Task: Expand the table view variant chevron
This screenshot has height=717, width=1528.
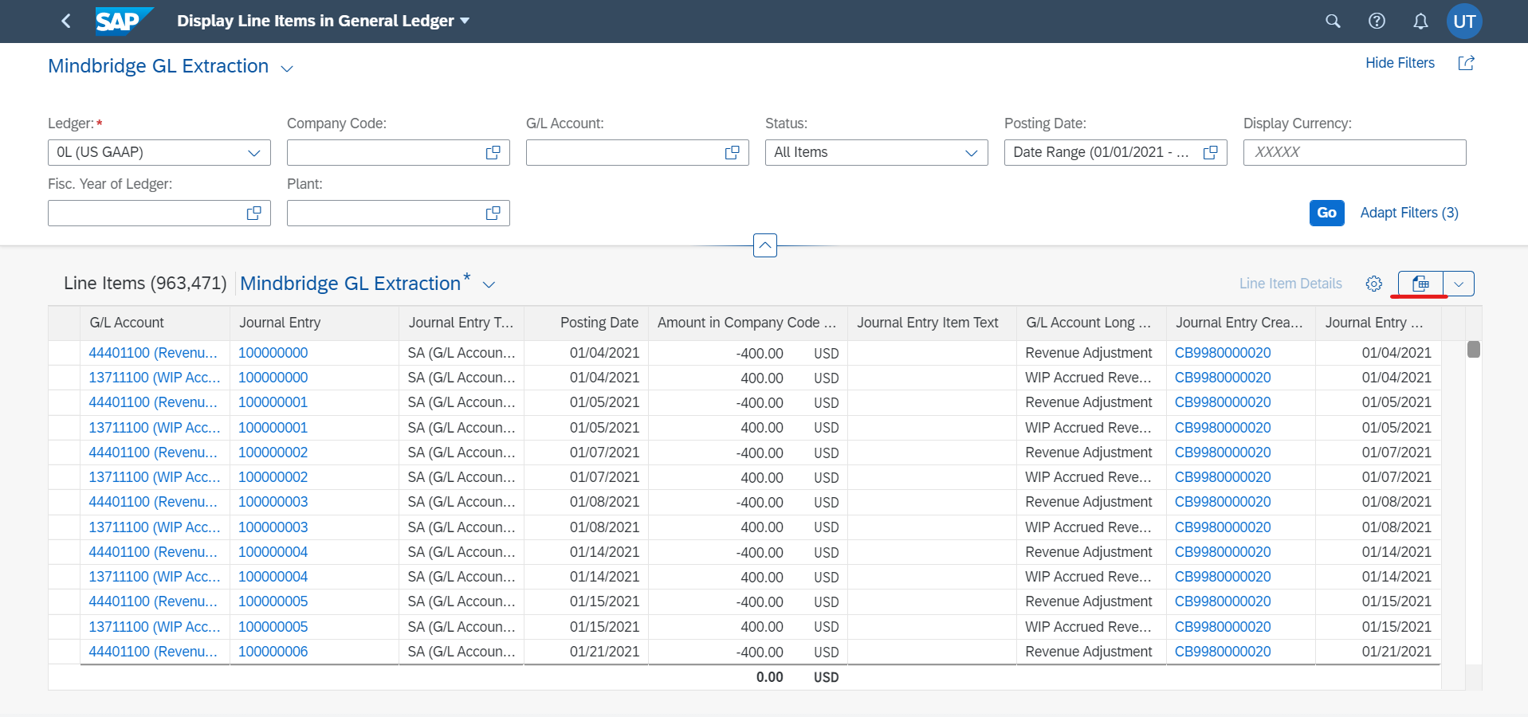Action: tap(489, 285)
